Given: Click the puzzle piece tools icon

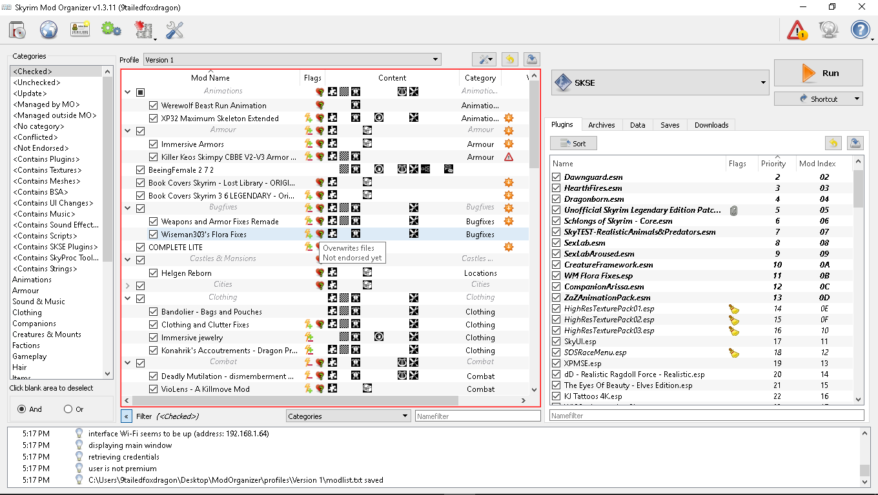Looking at the screenshot, I should tap(143, 30).
